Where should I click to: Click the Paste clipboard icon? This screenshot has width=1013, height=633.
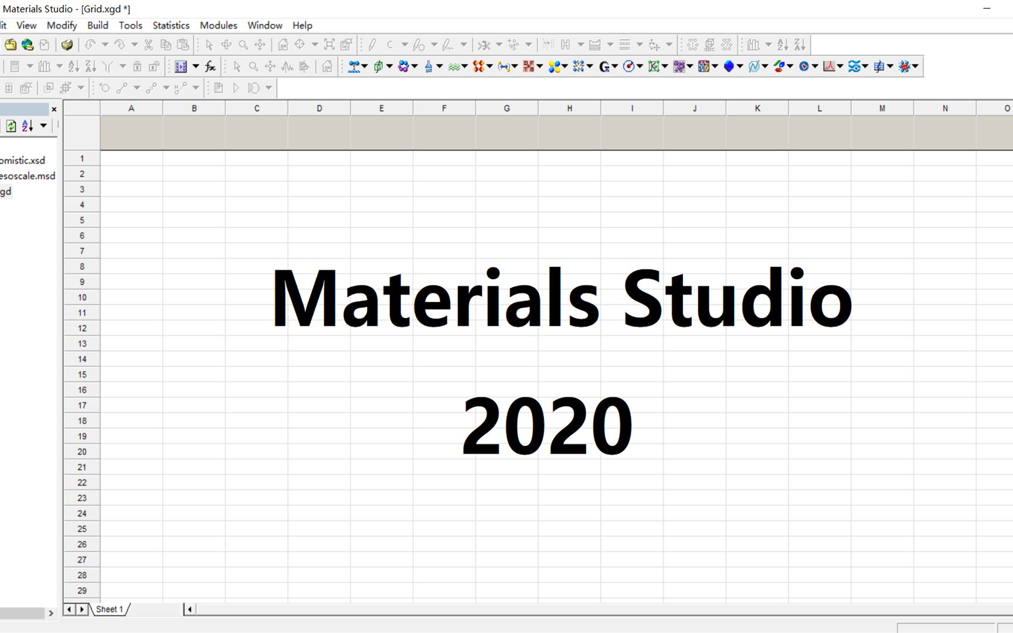(x=183, y=45)
